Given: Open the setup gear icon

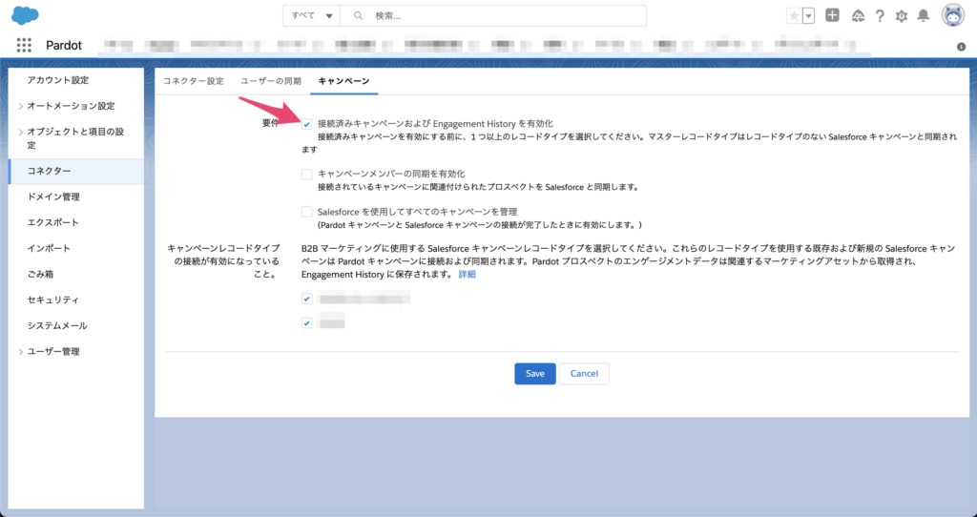Looking at the screenshot, I should point(902,16).
